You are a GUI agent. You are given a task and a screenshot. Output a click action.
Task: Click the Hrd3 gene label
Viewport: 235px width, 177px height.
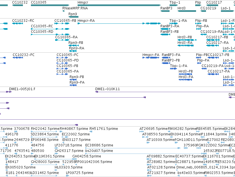181,8
